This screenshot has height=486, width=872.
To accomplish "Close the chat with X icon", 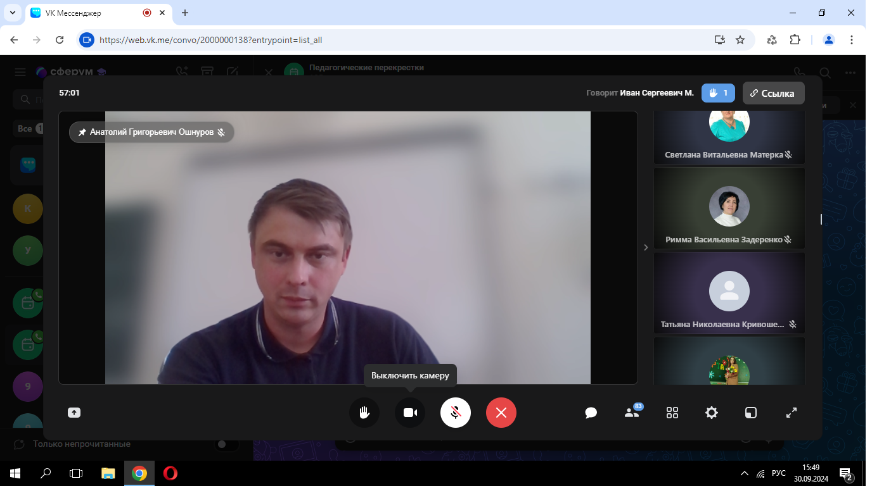I will pos(268,72).
